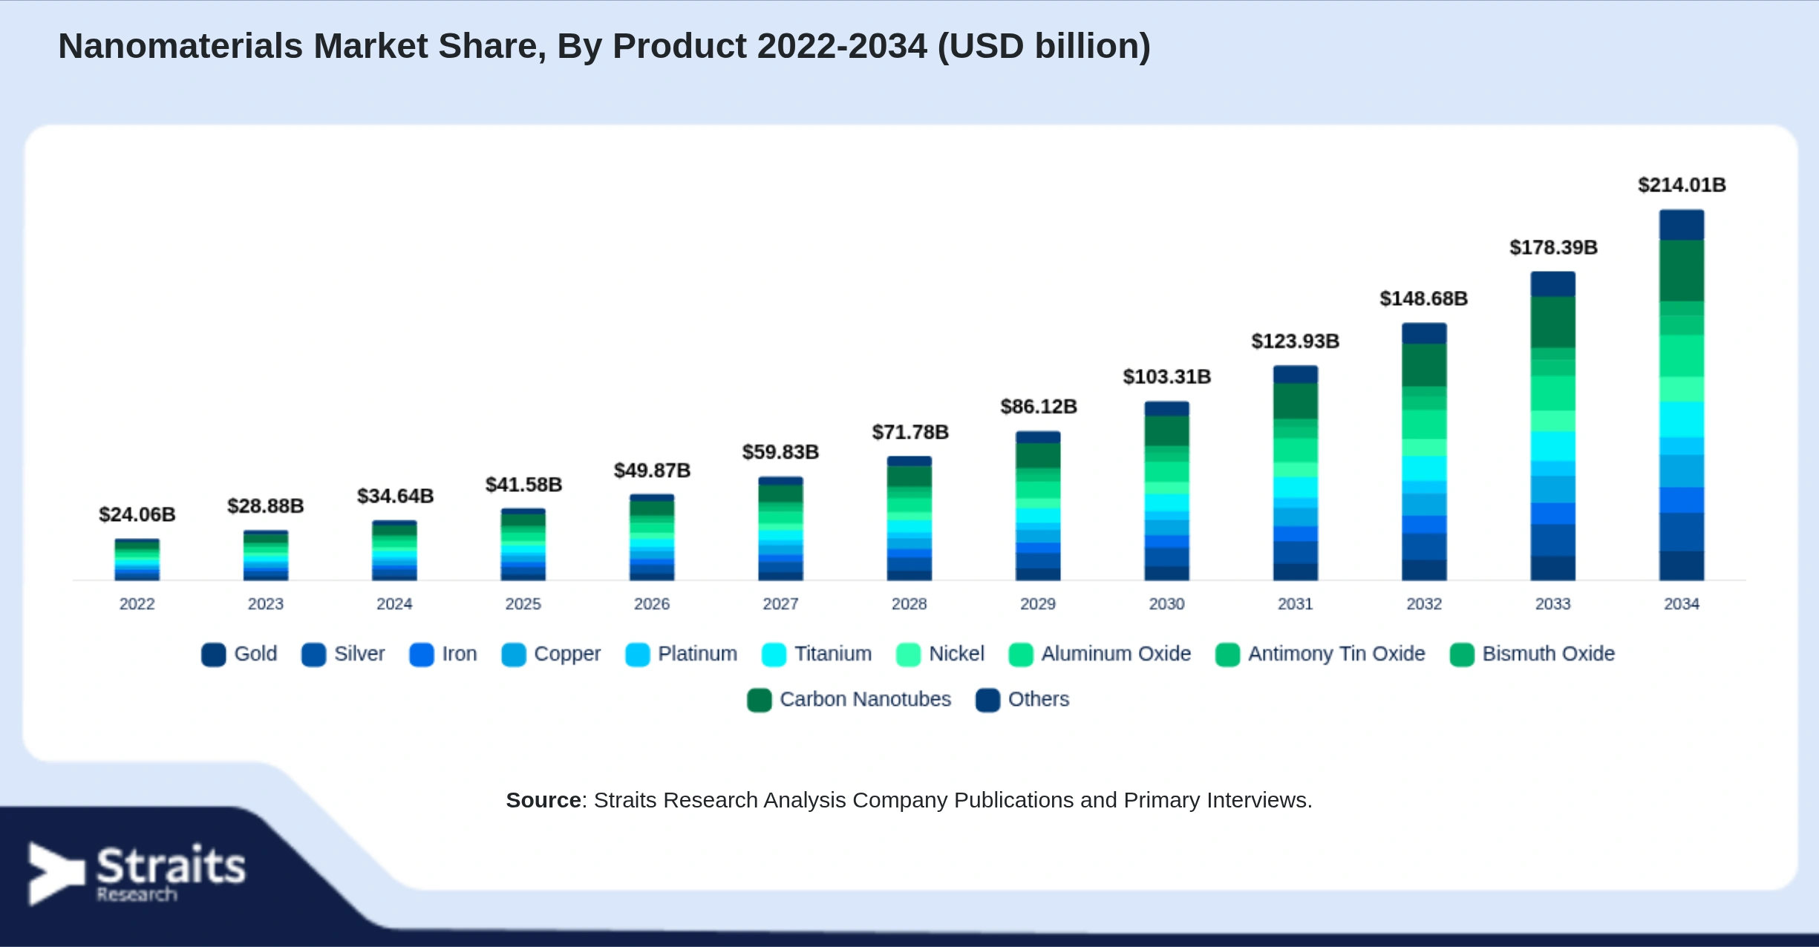Click the $178.39B value label

[1553, 247]
